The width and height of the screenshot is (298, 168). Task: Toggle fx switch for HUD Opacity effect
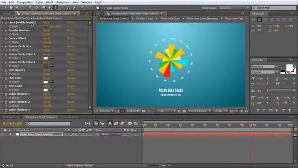(6, 70)
